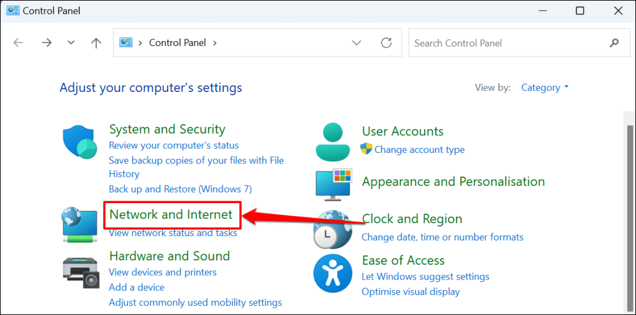Image resolution: width=636 pixels, height=315 pixels.
Task: Expand the chevron after Control Panel breadcrumb
Action: (215, 43)
